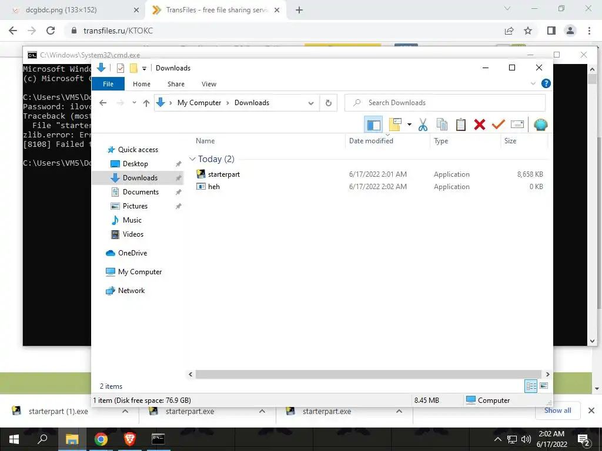Click the Paste clipboard icon
Screen dimensions: 602x451
pos(461,124)
